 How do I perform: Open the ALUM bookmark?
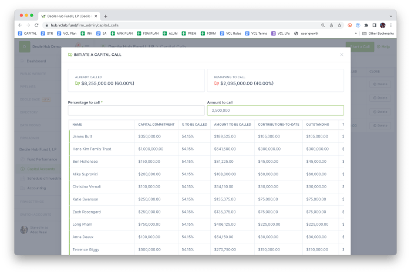click(x=170, y=34)
